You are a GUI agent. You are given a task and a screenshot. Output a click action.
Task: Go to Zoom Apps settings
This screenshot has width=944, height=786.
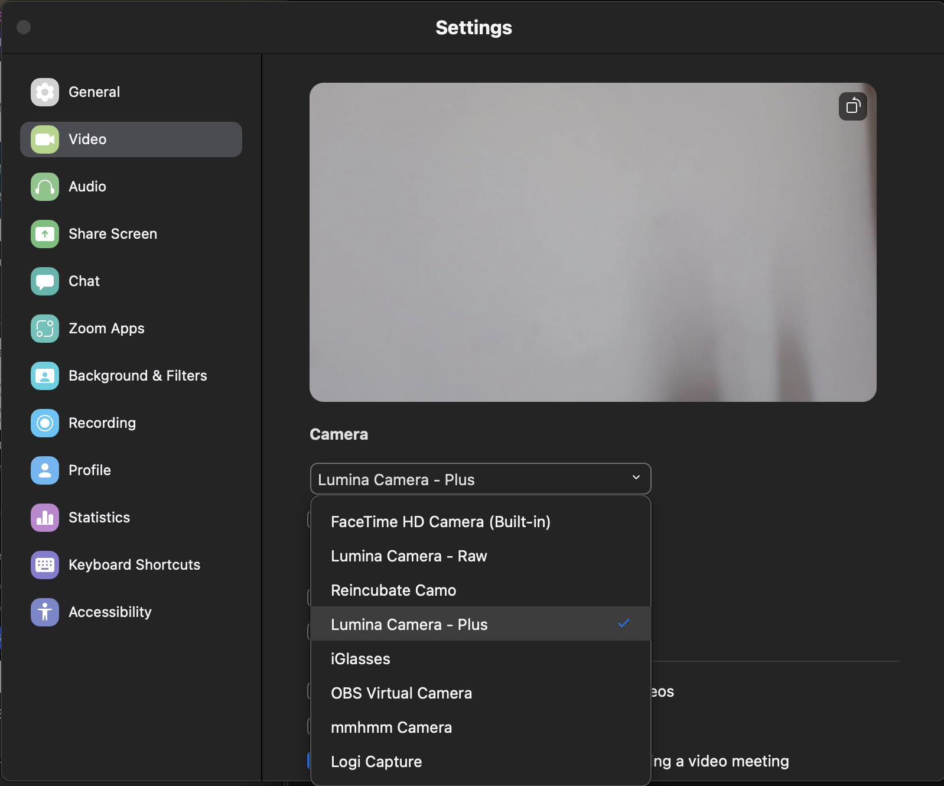(x=131, y=329)
